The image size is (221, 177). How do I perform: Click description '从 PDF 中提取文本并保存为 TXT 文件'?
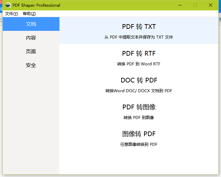139,37
